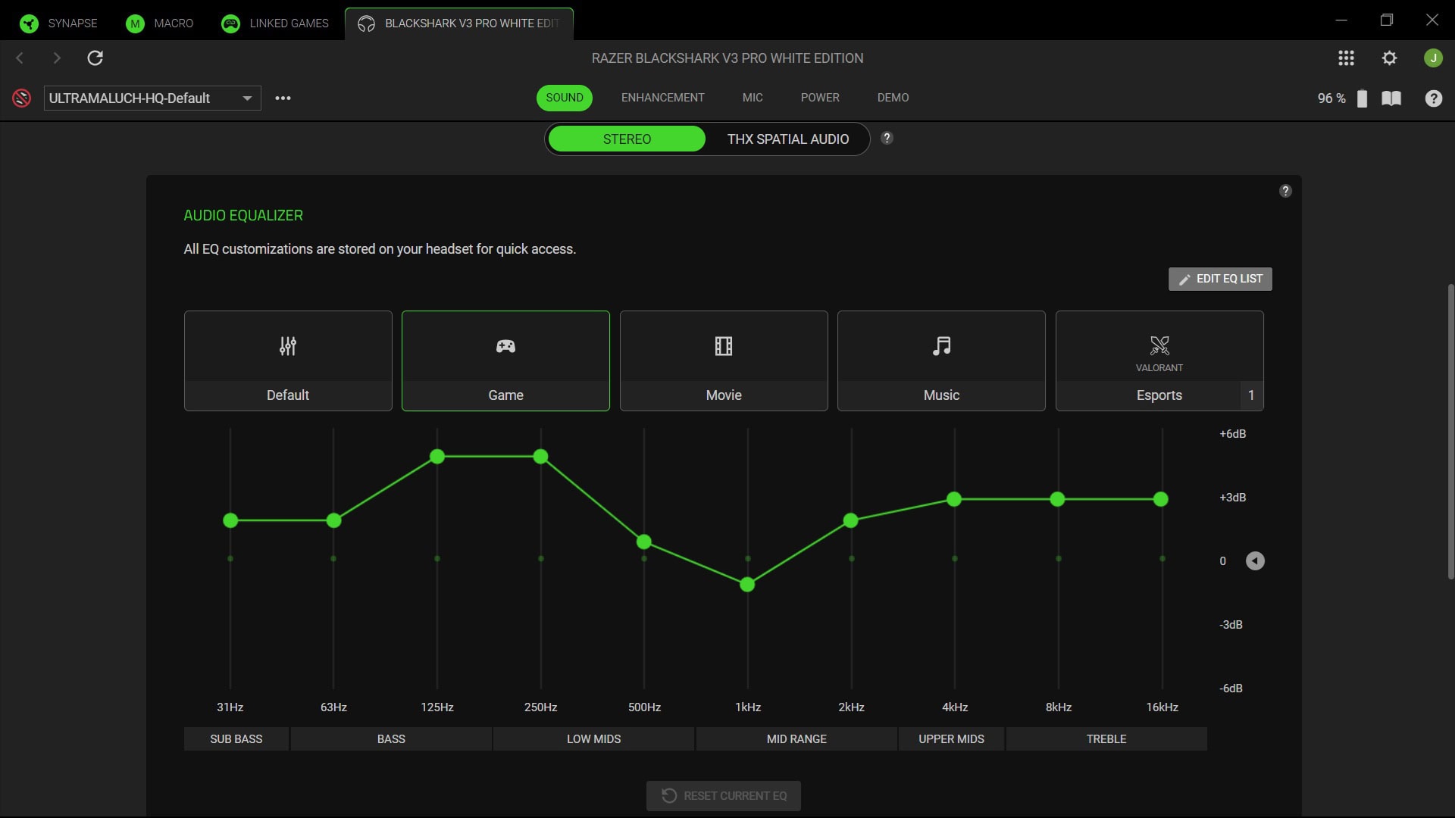Open the settings gear icon
Screen dimensions: 1455x818
1389,58
